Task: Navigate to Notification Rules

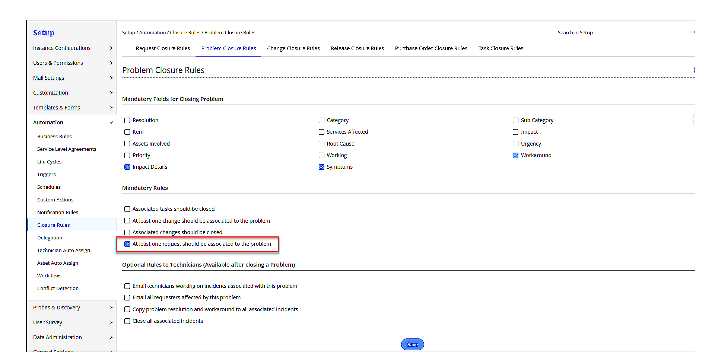Action: pyautogui.click(x=58, y=213)
